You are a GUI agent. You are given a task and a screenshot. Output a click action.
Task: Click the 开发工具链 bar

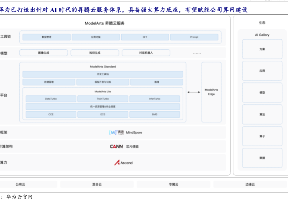(103, 74)
